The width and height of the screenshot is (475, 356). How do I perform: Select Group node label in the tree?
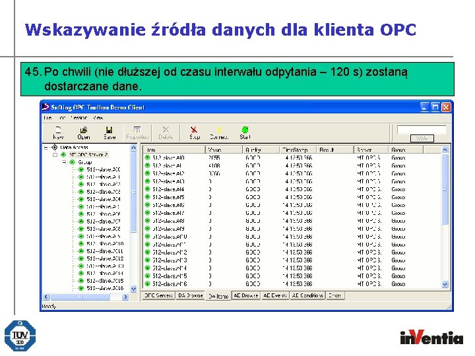click(x=85, y=162)
